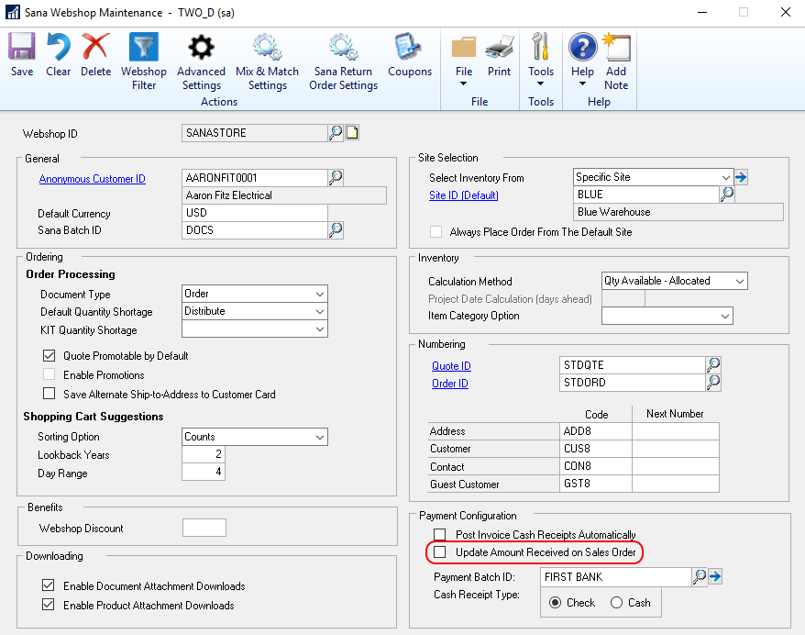
Task: Select the Cash receipt type radio
Action: click(616, 603)
